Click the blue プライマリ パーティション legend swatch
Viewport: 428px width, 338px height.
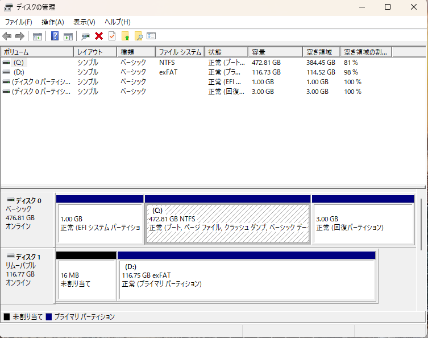(x=49, y=317)
